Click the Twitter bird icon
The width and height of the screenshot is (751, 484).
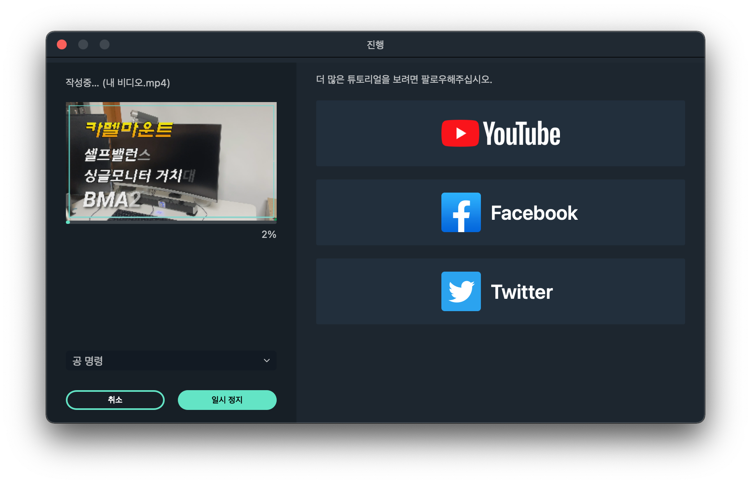coord(461,291)
